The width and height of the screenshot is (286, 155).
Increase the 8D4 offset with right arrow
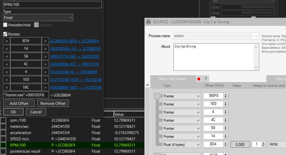click(x=45, y=41)
